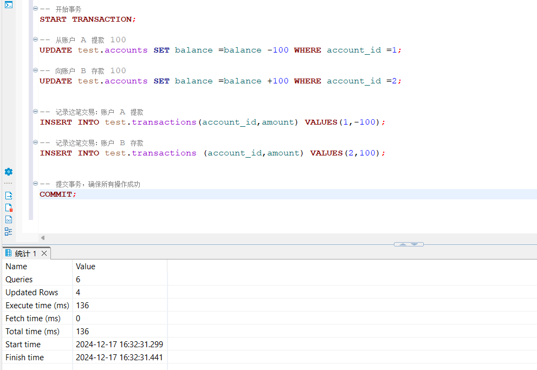Collapse the 提交事务 comment fold marker
Screen dimensions: 537x370
coord(35,184)
